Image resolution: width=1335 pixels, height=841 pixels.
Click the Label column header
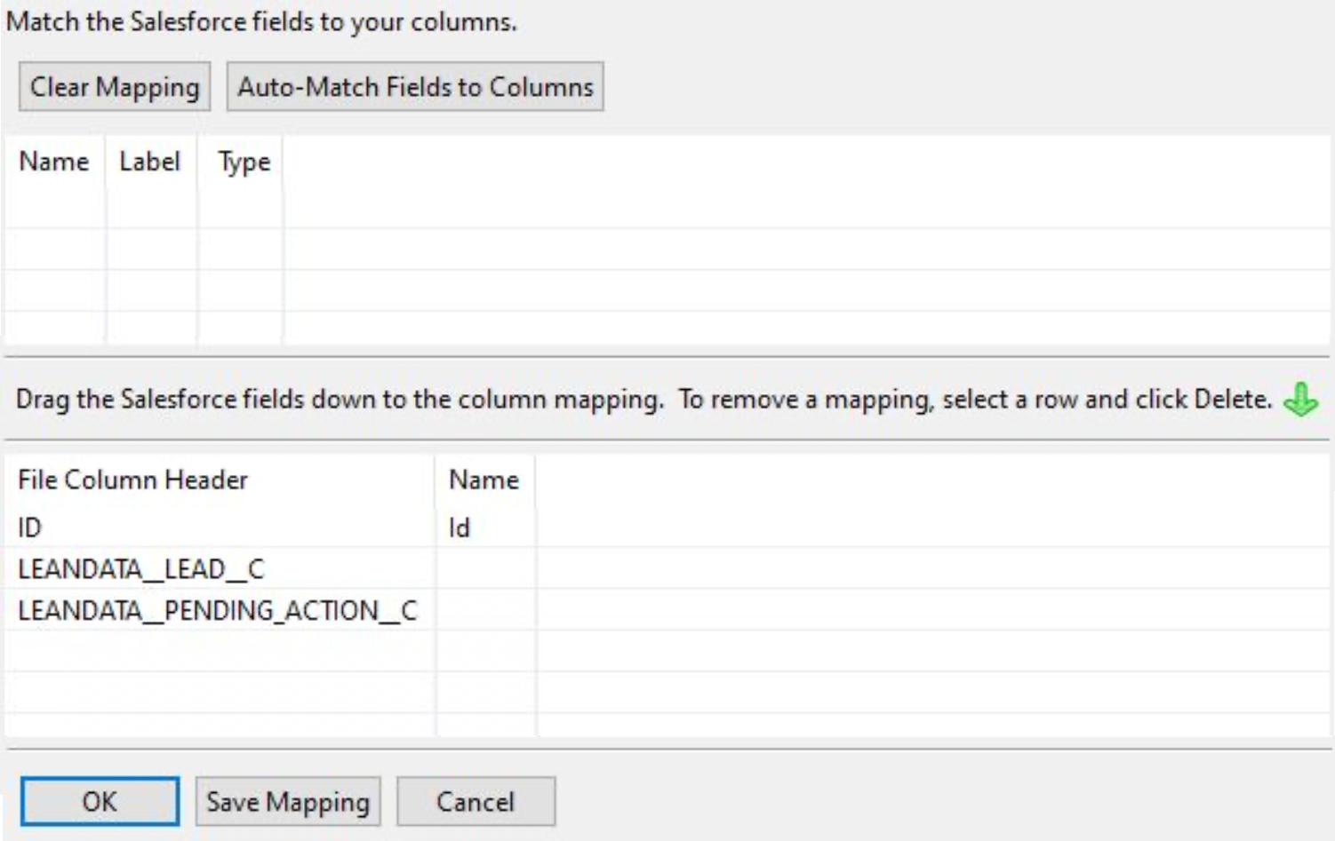[x=151, y=162]
